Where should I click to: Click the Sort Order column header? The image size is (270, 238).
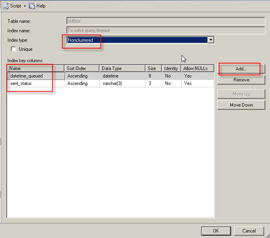pyautogui.click(x=82, y=68)
